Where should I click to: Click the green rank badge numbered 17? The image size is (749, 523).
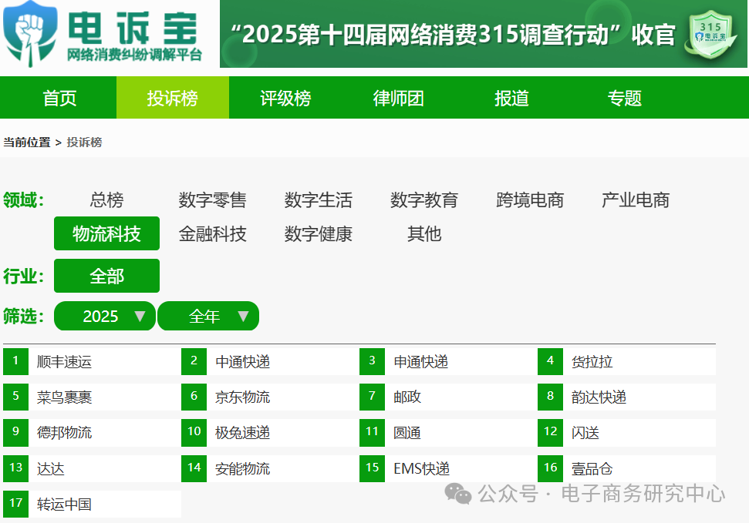15,504
